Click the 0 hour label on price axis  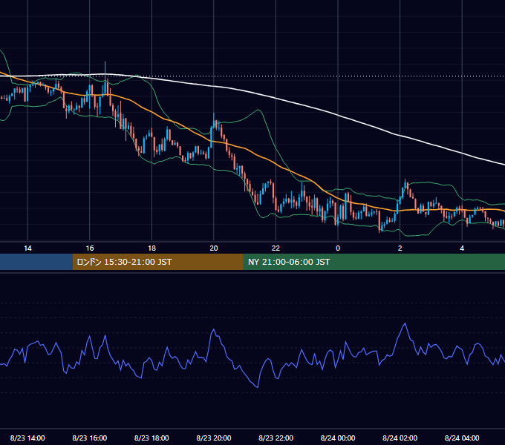coord(338,248)
